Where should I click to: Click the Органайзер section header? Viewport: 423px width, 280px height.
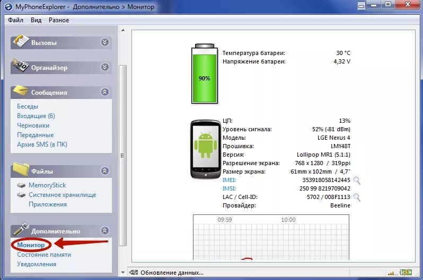point(61,67)
